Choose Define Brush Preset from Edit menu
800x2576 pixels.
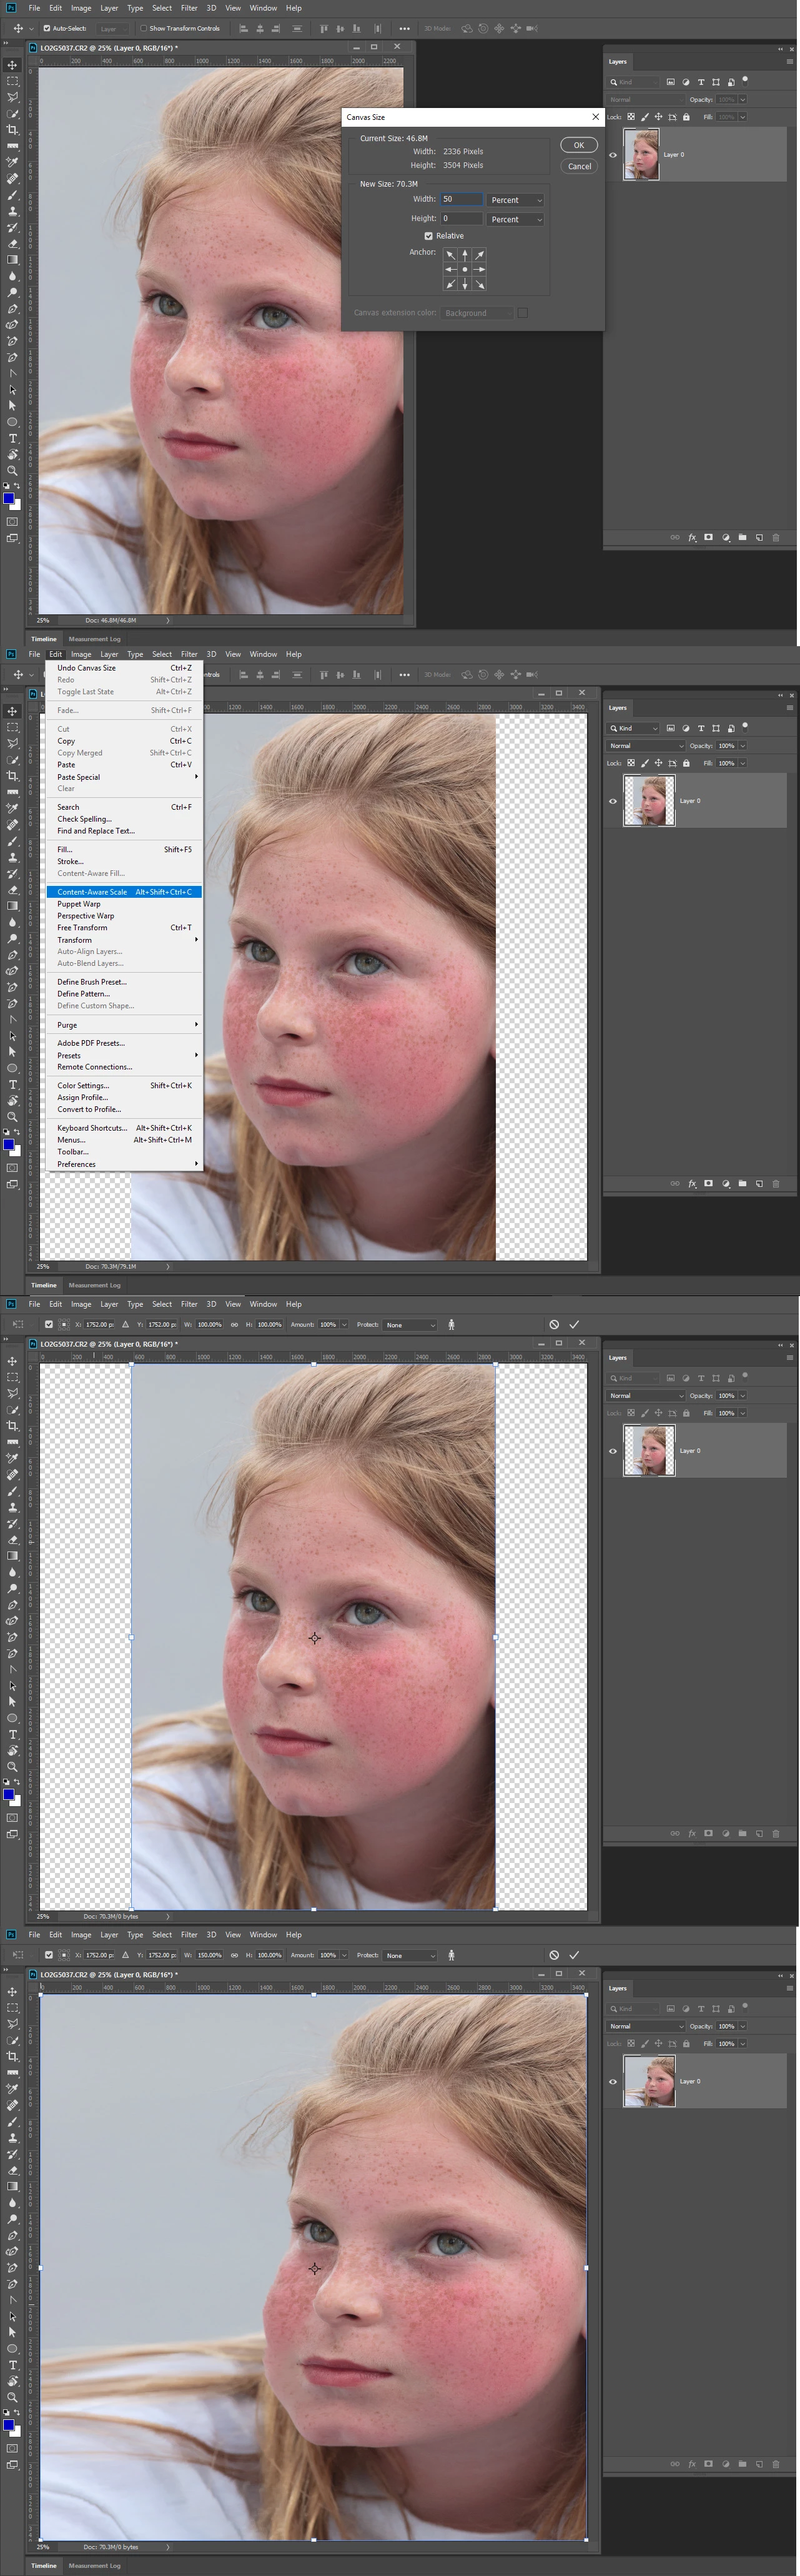[125, 982]
